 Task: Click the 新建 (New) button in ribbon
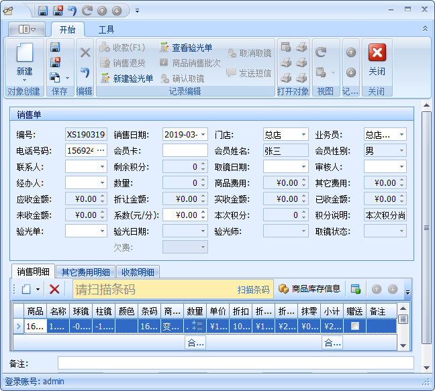pyautogui.click(x=24, y=59)
